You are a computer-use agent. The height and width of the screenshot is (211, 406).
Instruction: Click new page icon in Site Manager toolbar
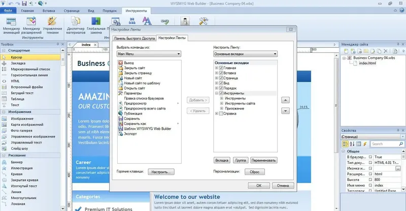point(346,51)
